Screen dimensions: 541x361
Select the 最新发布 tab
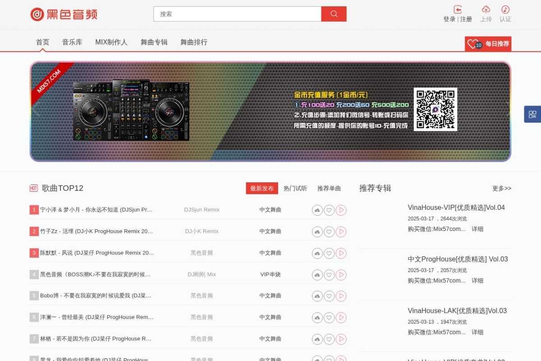click(262, 188)
